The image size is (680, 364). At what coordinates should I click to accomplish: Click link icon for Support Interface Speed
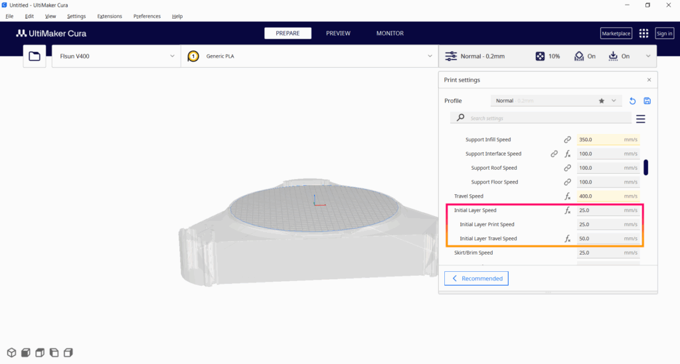554,154
